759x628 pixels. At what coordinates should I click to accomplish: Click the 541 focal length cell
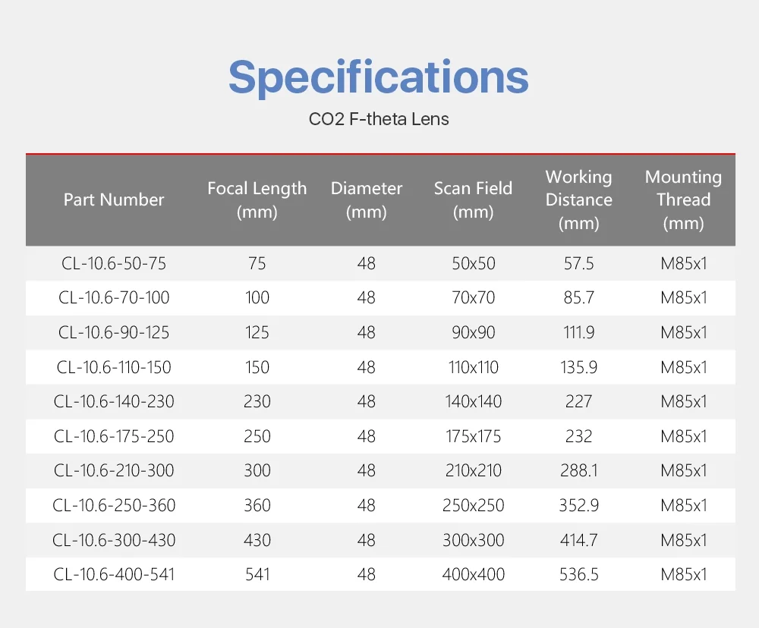257,574
